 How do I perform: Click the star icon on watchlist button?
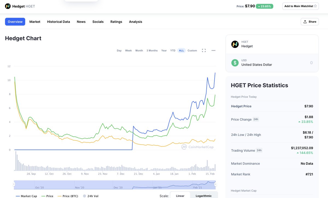(x=315, y=6)
